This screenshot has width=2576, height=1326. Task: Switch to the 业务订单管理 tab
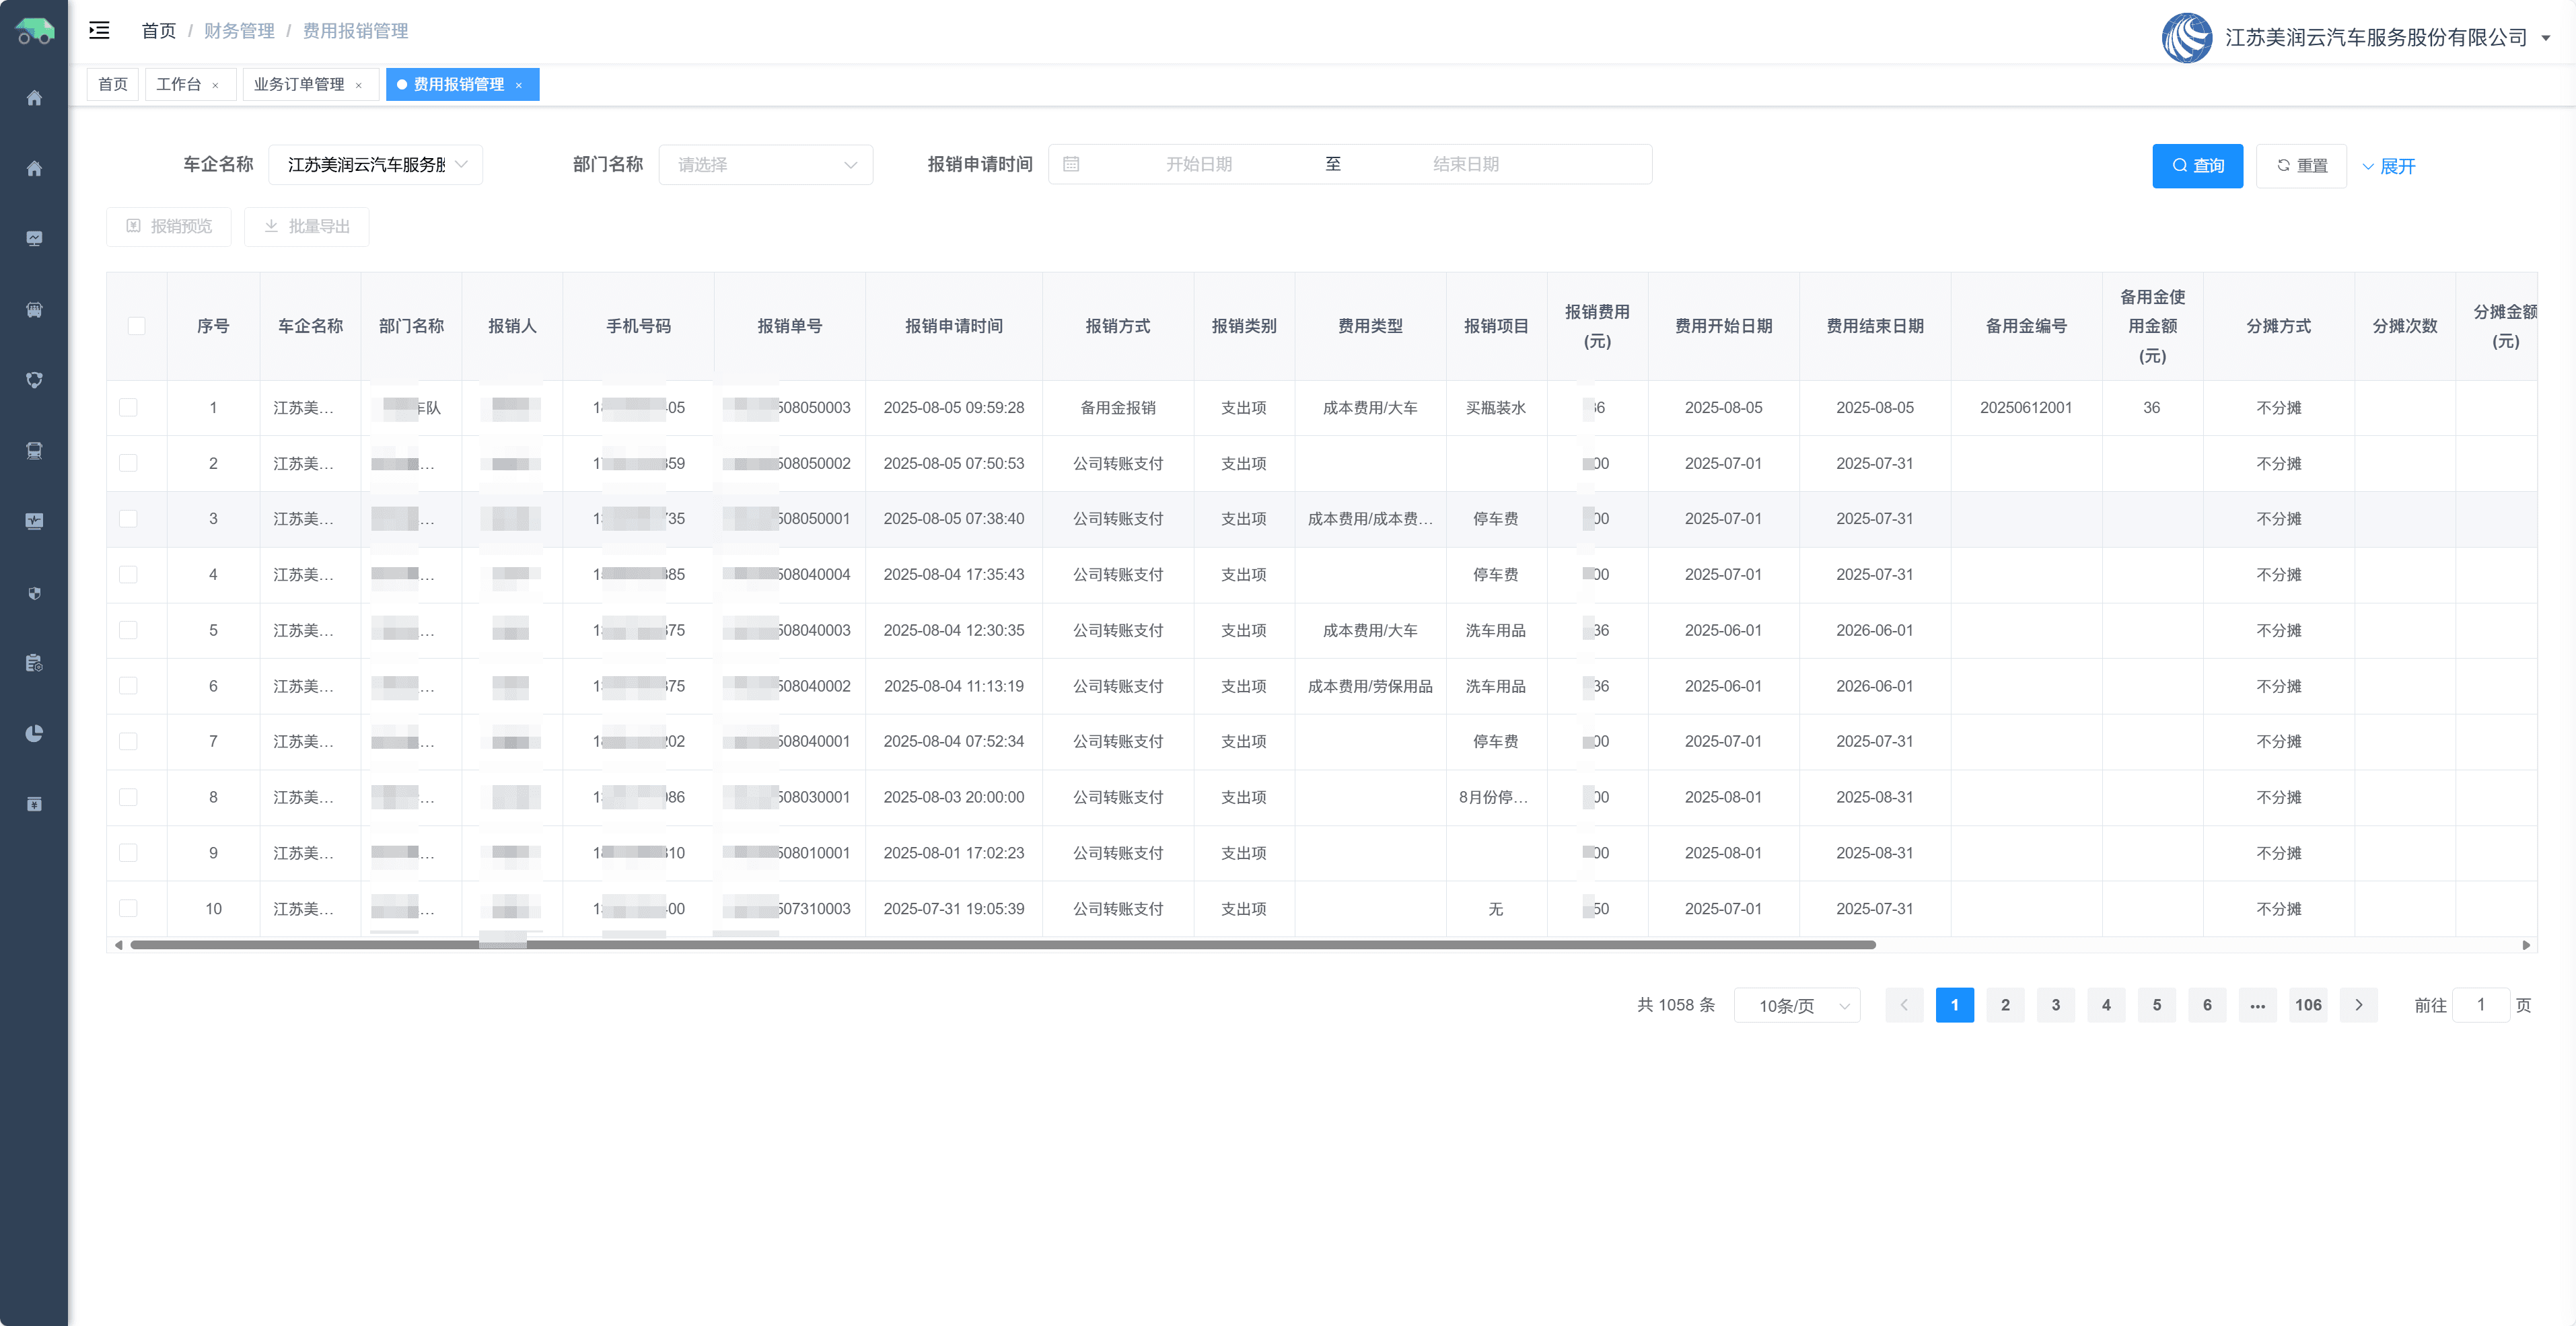pyautogui.click(x=299, y=85)
